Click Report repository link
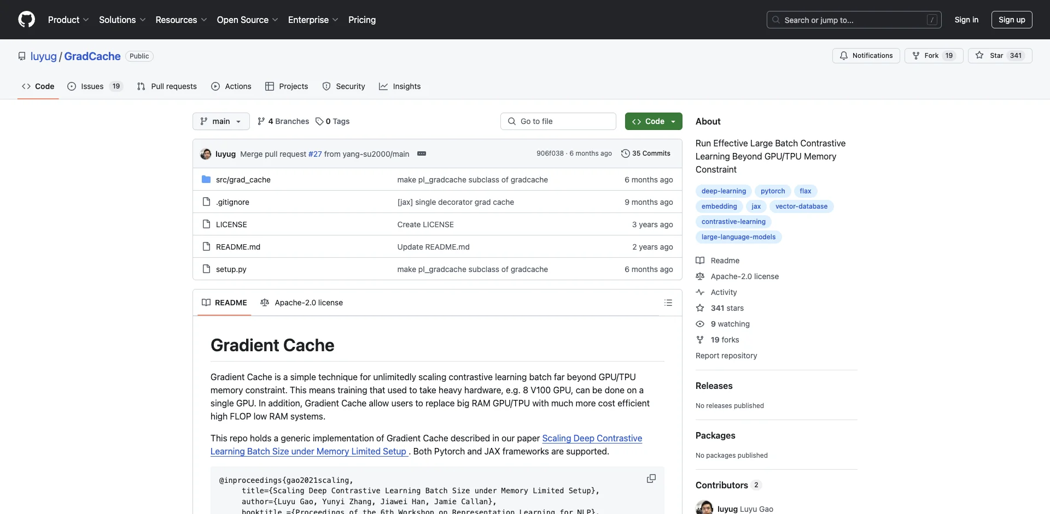This screenshot has height=514, width=1050. (x=726, y=356)
